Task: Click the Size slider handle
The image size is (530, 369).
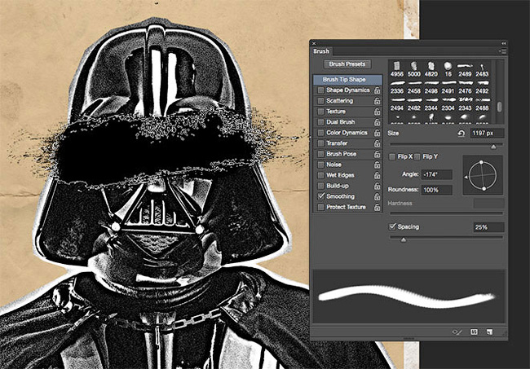Action: pyautogui.click(x=493, y=147)
